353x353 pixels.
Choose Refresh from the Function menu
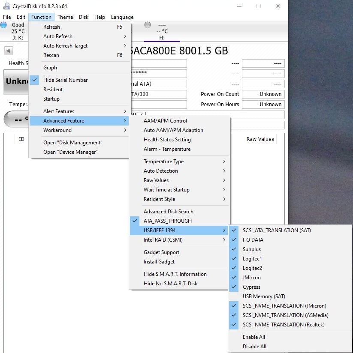[80, 27]
